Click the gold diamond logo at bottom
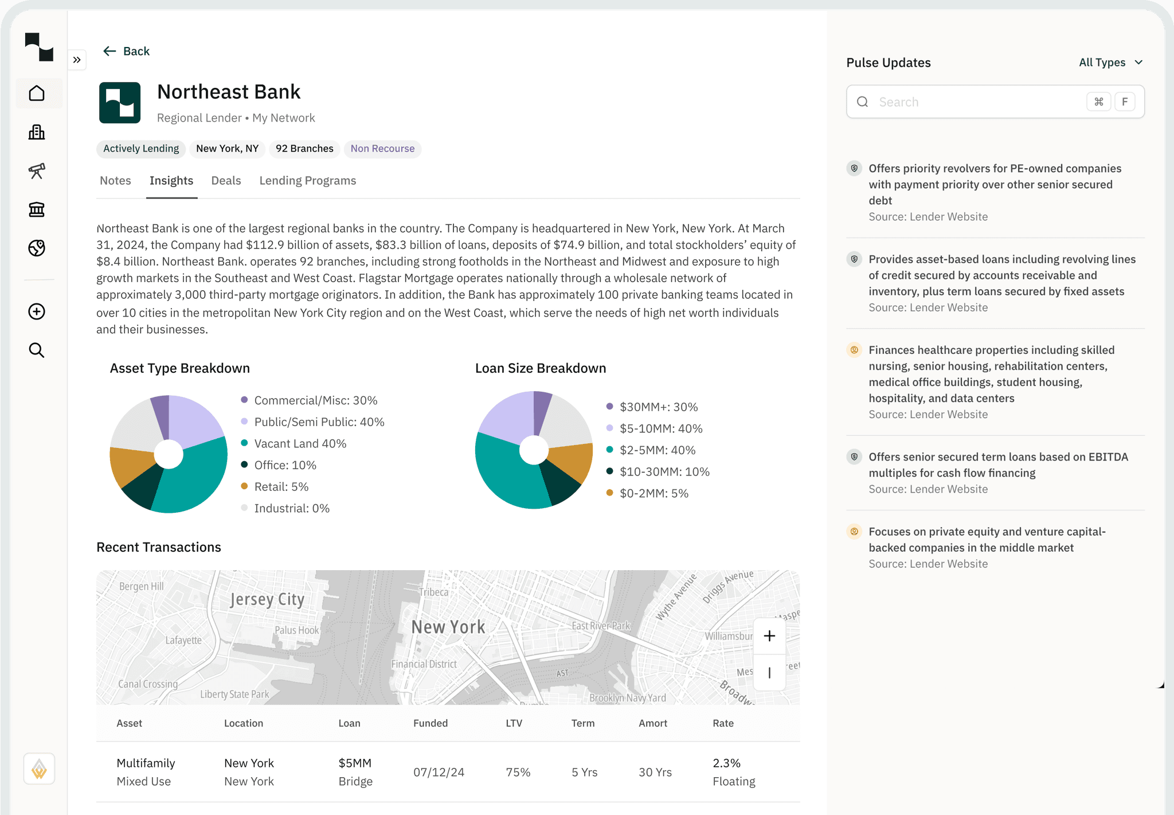Viewport: 1174px width, 815px height. (39, 769)
